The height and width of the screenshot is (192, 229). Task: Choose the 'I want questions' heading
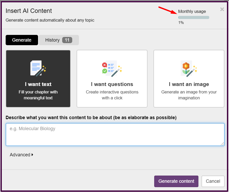(x=112, y=84)
